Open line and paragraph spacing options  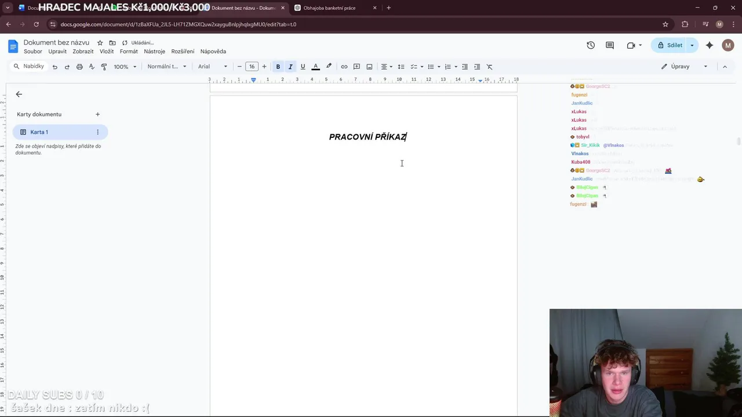(401, 67)
